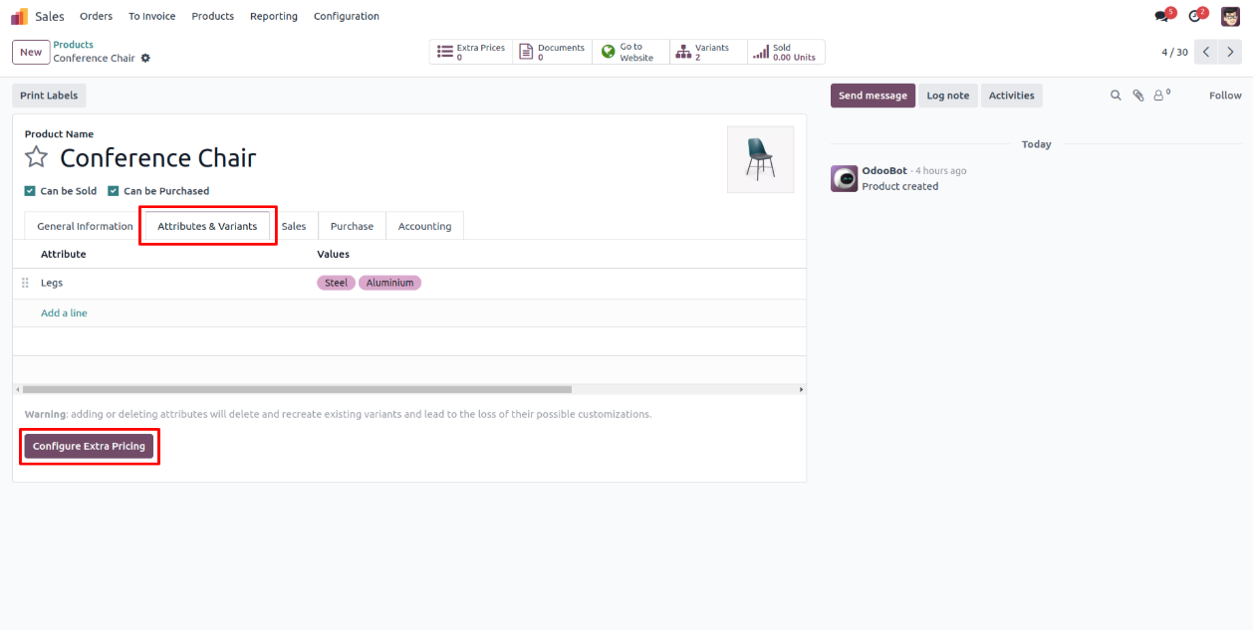Open the activities clock icon
The width and height of the screenshot is (1253, 630).
pos(1195,16)
